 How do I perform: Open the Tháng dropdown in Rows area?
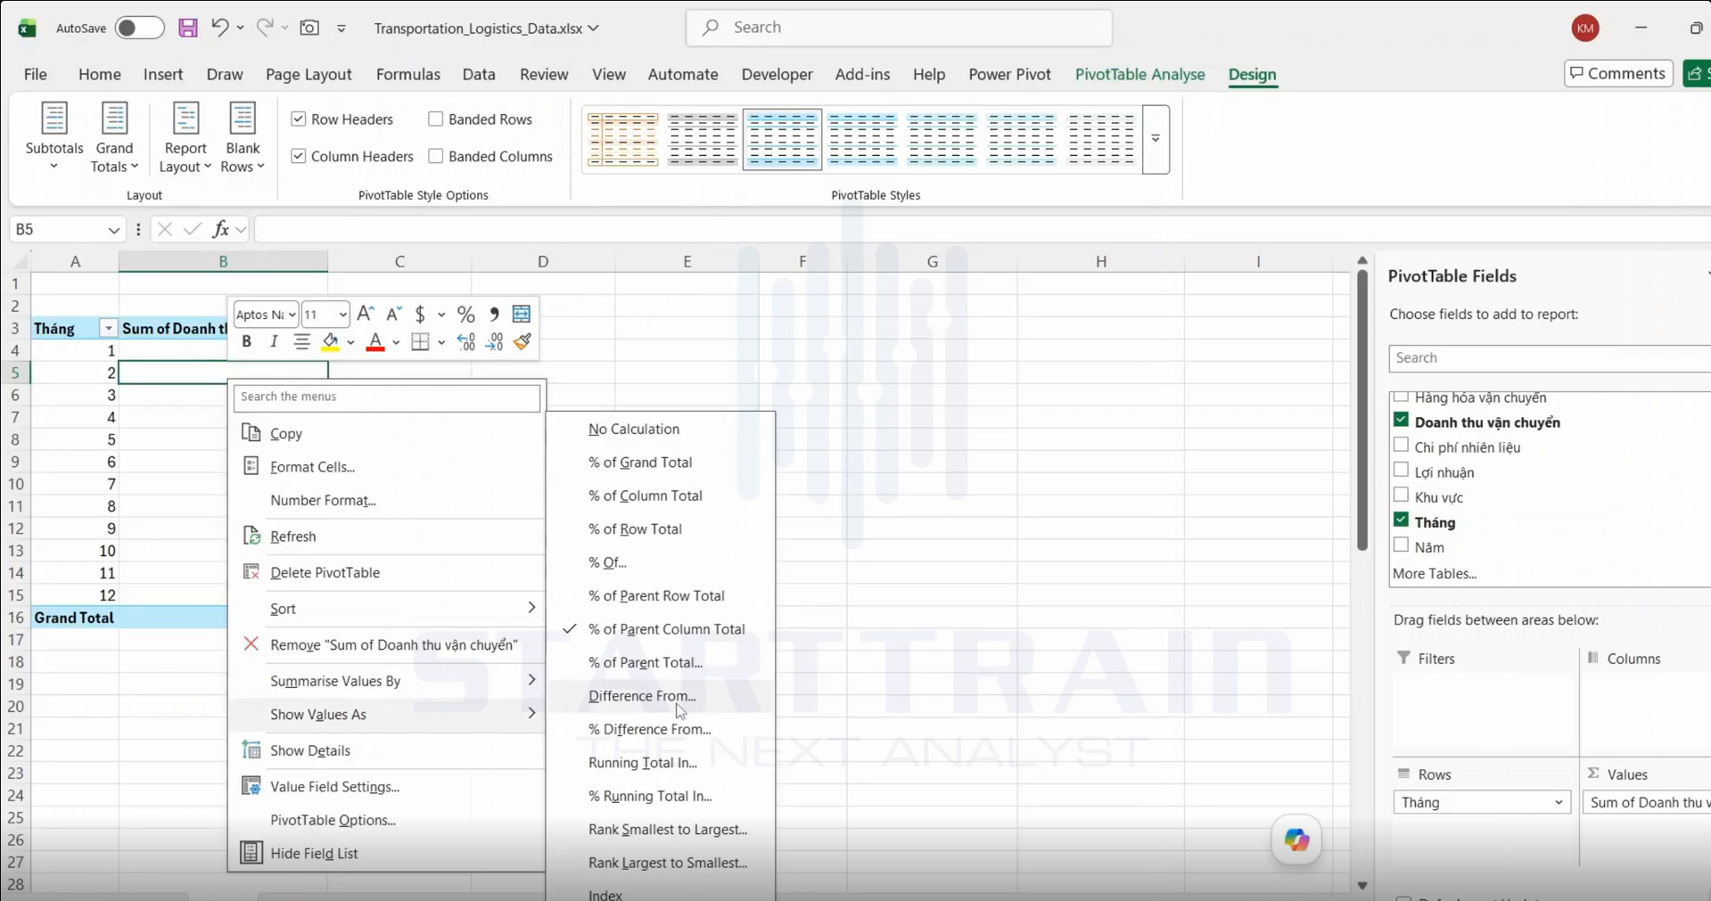click(1558, 802)
